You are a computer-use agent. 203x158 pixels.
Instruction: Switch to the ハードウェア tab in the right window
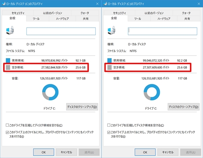coord(164,19)
